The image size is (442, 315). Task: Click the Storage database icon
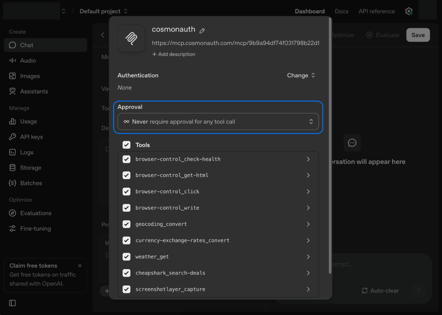12,168
